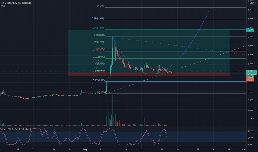The width and height of the screenshot is (258, 152).
Task: Click the 5.500 price axis value
Action: 251,10
